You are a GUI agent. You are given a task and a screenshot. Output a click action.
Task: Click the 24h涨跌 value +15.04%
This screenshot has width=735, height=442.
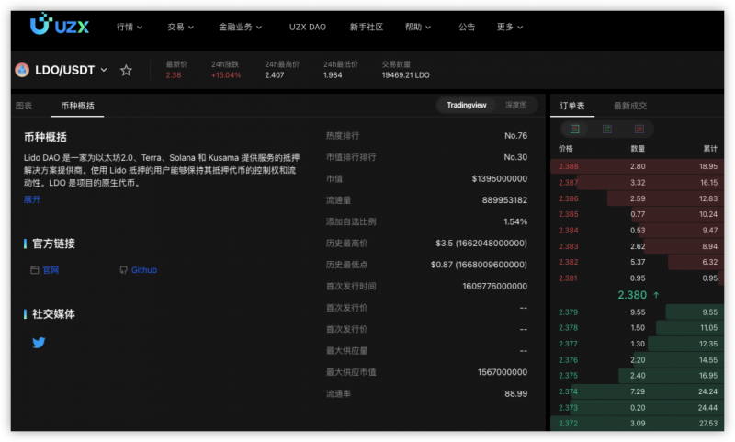[x=226, y=75]
